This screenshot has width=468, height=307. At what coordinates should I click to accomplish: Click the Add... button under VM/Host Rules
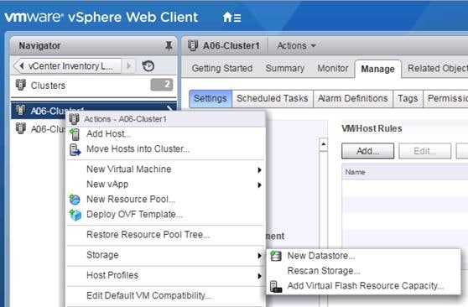tap(367, 151)
